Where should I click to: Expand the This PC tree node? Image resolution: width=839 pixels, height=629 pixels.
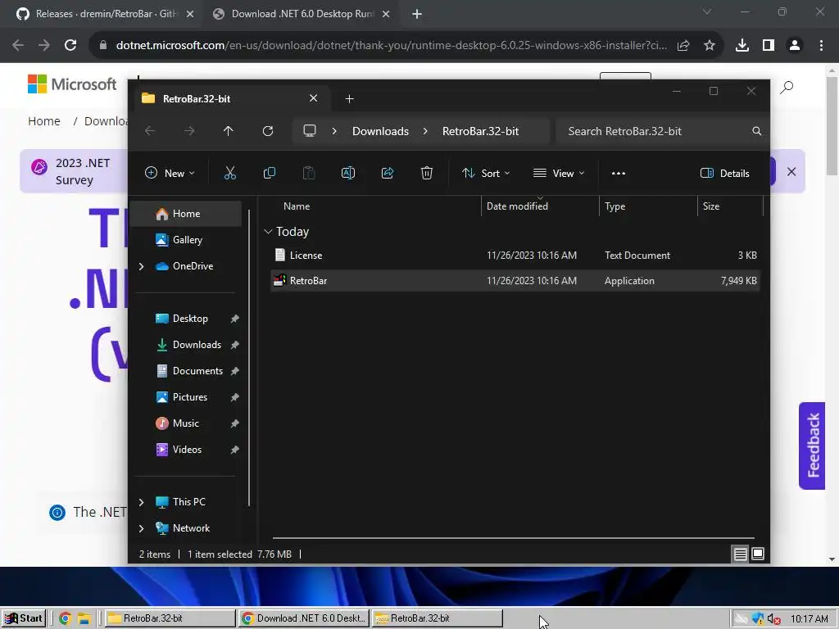point(141,502)
